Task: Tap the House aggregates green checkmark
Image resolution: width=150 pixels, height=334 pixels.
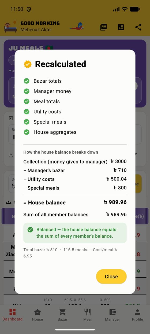Action: click(x=27, y=132)
